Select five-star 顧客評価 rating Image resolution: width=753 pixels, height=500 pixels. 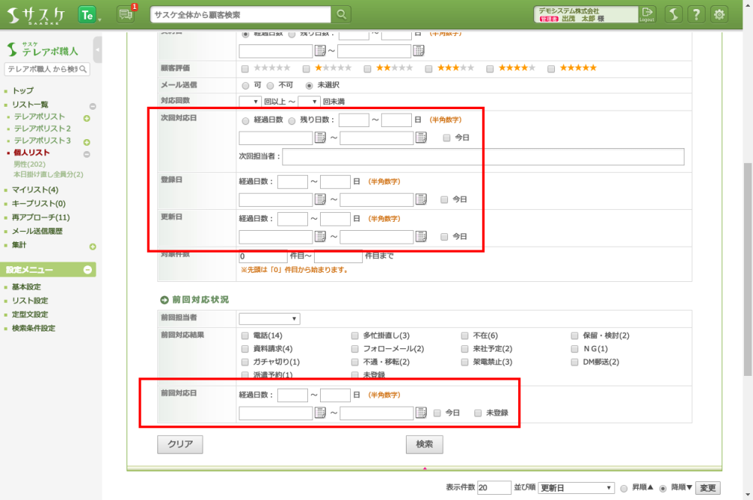coord(552,68)
